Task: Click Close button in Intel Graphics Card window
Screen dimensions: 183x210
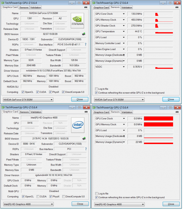Action: click(x=80, y=204)
